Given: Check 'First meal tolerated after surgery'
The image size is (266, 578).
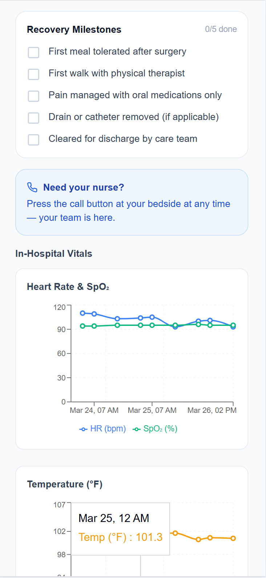Looking at the screenshot, I should (33, 52).
